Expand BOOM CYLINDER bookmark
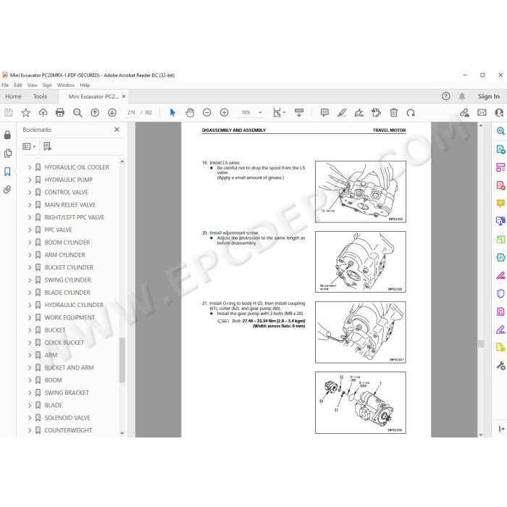The height and width of the screenshot is (507, 507). 30,243
